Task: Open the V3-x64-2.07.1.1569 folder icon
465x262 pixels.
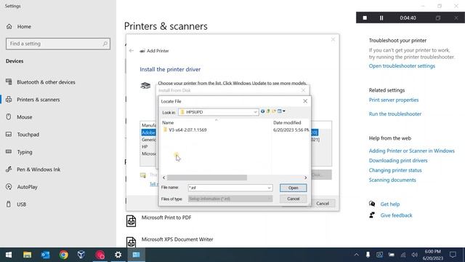Action: (165, 130)
